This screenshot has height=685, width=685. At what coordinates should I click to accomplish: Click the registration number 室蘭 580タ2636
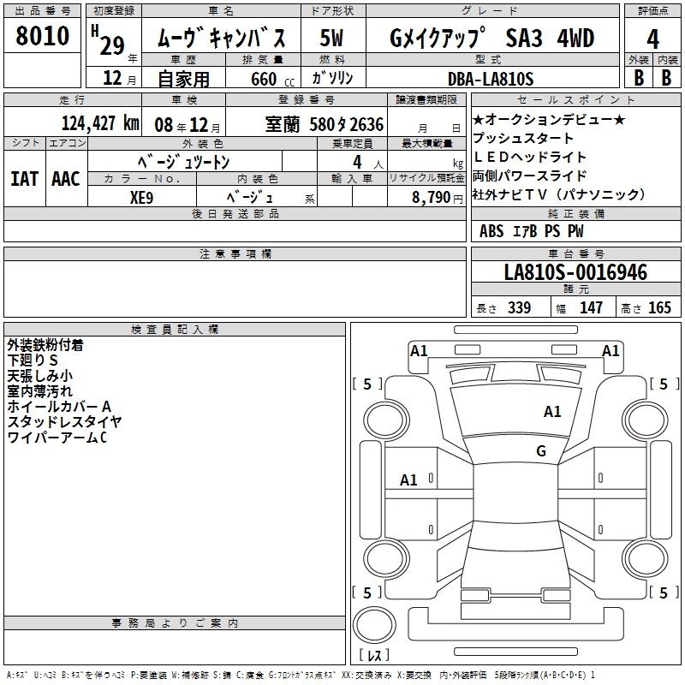(324, 124)
